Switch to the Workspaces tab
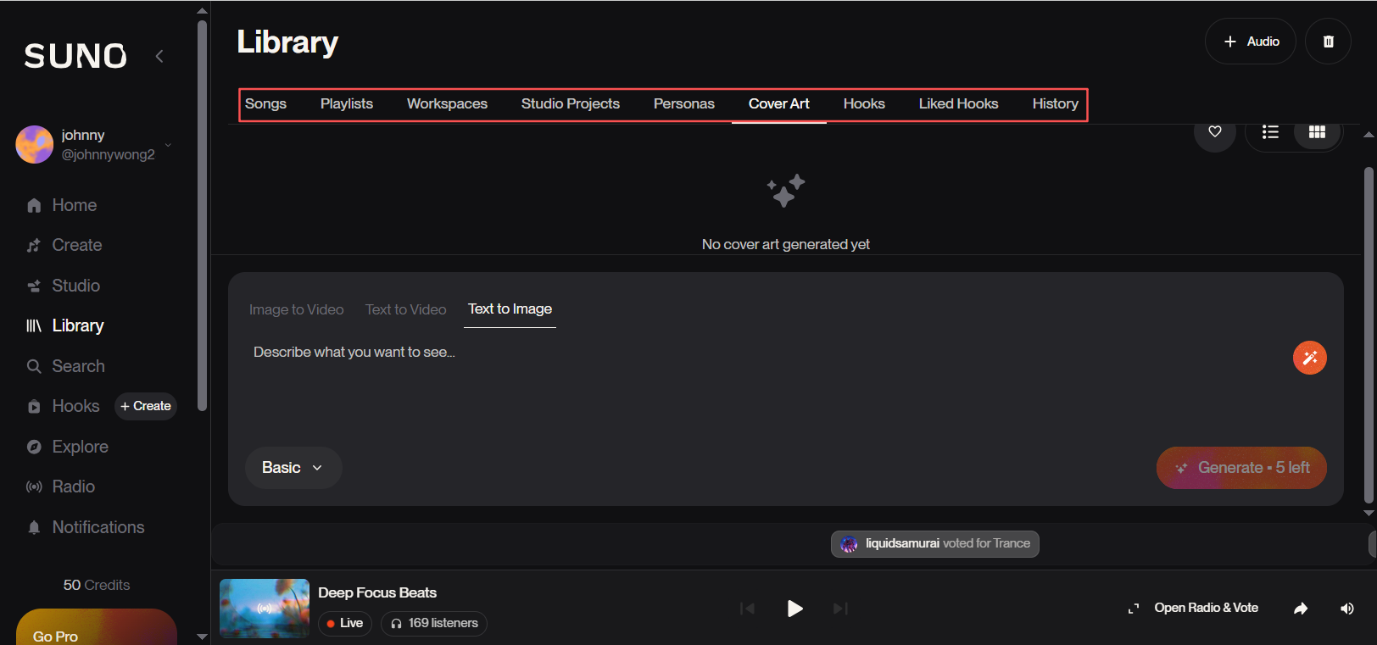 click(x=447, y=103)
